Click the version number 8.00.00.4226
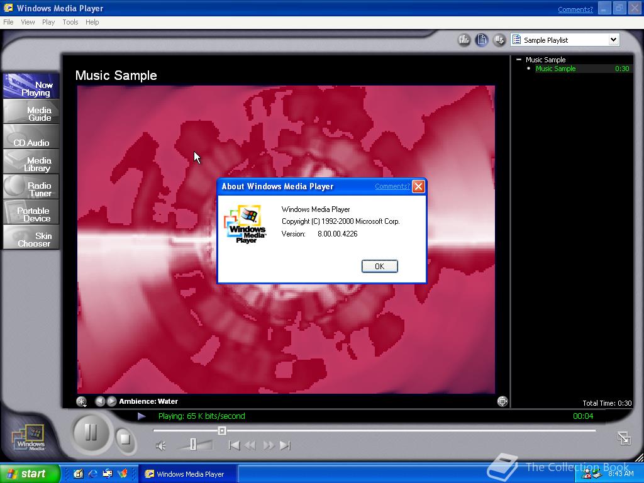The width and height of the screenshot is (644, 483). click(338, 234)
